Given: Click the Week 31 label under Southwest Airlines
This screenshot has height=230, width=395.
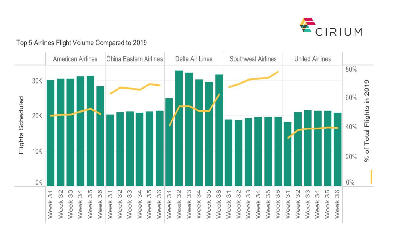Looking at the screenshot, I should click(x=229, y=204).
